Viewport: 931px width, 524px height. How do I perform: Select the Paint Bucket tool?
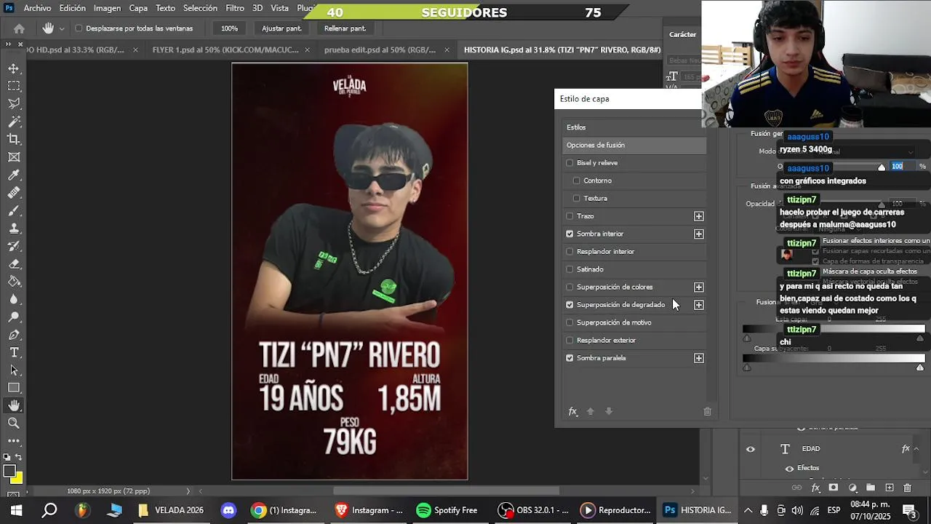click(14, 282)
